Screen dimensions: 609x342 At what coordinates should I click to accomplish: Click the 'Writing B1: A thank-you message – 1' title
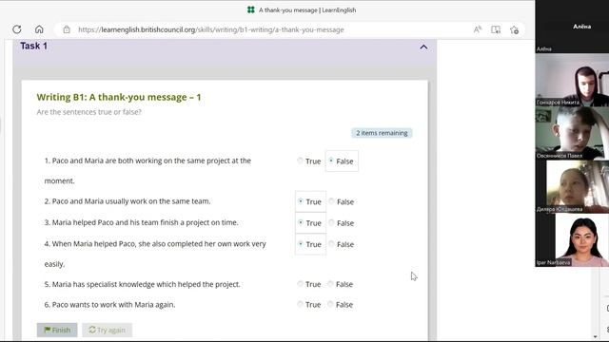coord(119,97)
